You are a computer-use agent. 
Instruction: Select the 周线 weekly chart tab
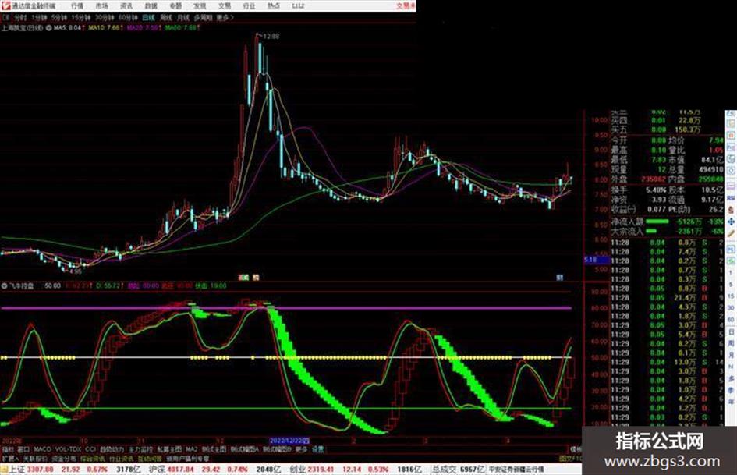click(x=166, y=18)
